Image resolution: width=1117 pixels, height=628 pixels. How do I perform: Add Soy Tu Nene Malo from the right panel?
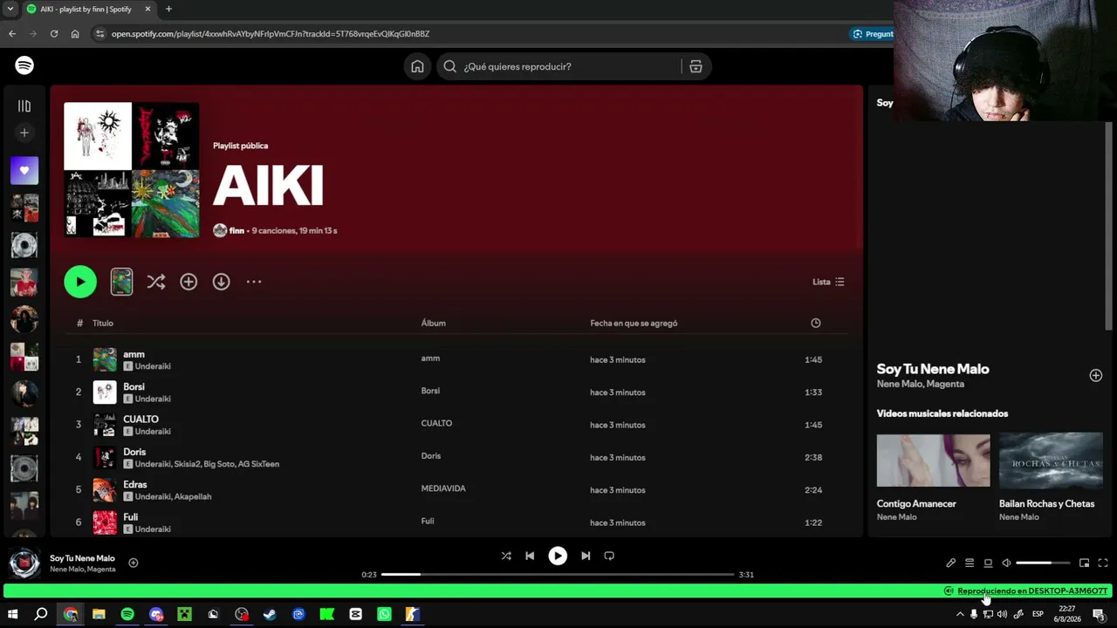coord(1096,375)
